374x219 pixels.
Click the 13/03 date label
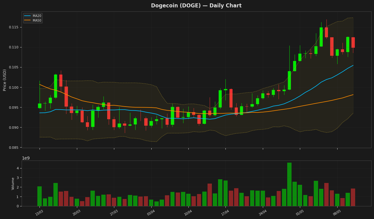tap(39, 213)
